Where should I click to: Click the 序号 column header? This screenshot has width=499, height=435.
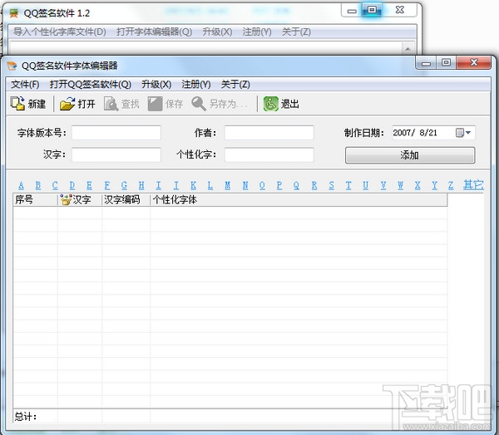click(x=35, y=200)
